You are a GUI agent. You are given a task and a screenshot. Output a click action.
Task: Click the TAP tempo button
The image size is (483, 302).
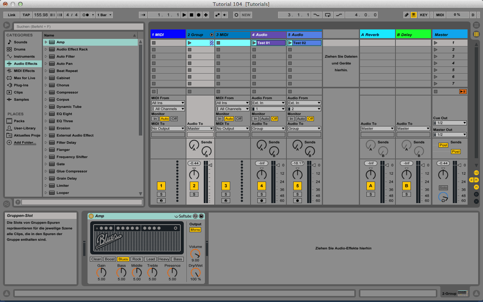[26, 15]
